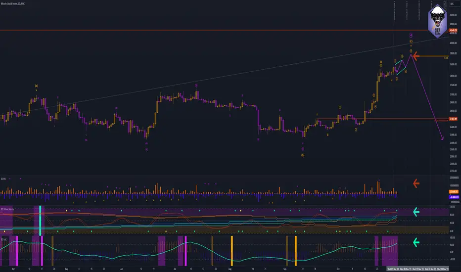Click the orange volume value label
Viewport: 461px width, 272px height.
tap(454, 192)
